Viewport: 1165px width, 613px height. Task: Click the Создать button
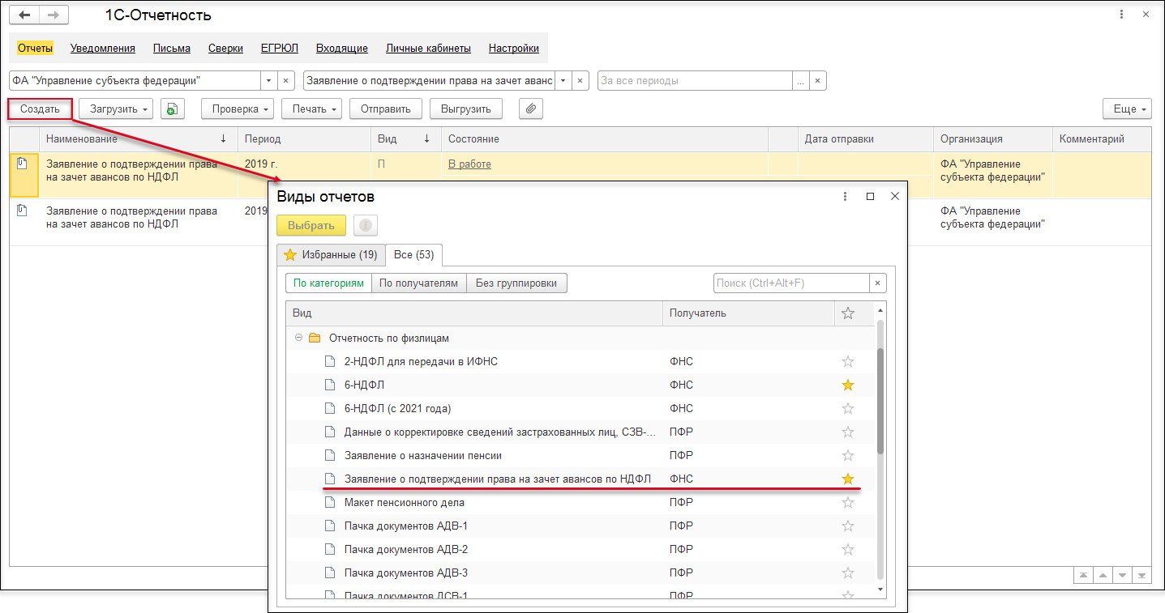pyautogui.click(x=41, y=109)
